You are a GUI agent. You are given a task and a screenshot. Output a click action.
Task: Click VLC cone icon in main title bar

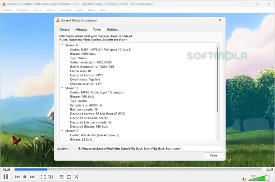click(x=4, y=4)
